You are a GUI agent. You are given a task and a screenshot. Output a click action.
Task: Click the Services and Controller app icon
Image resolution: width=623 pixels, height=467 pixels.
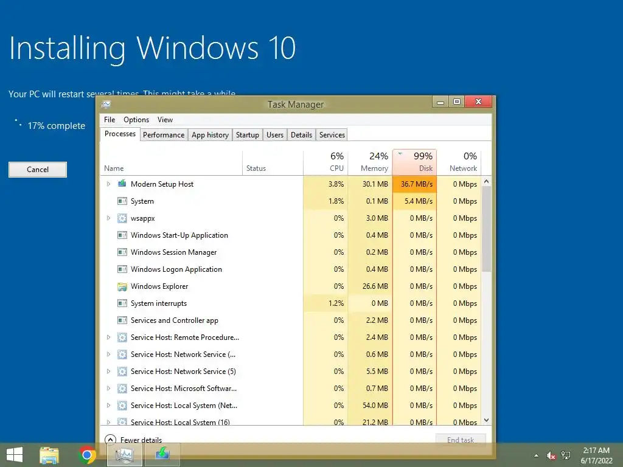tap(122, 320)
